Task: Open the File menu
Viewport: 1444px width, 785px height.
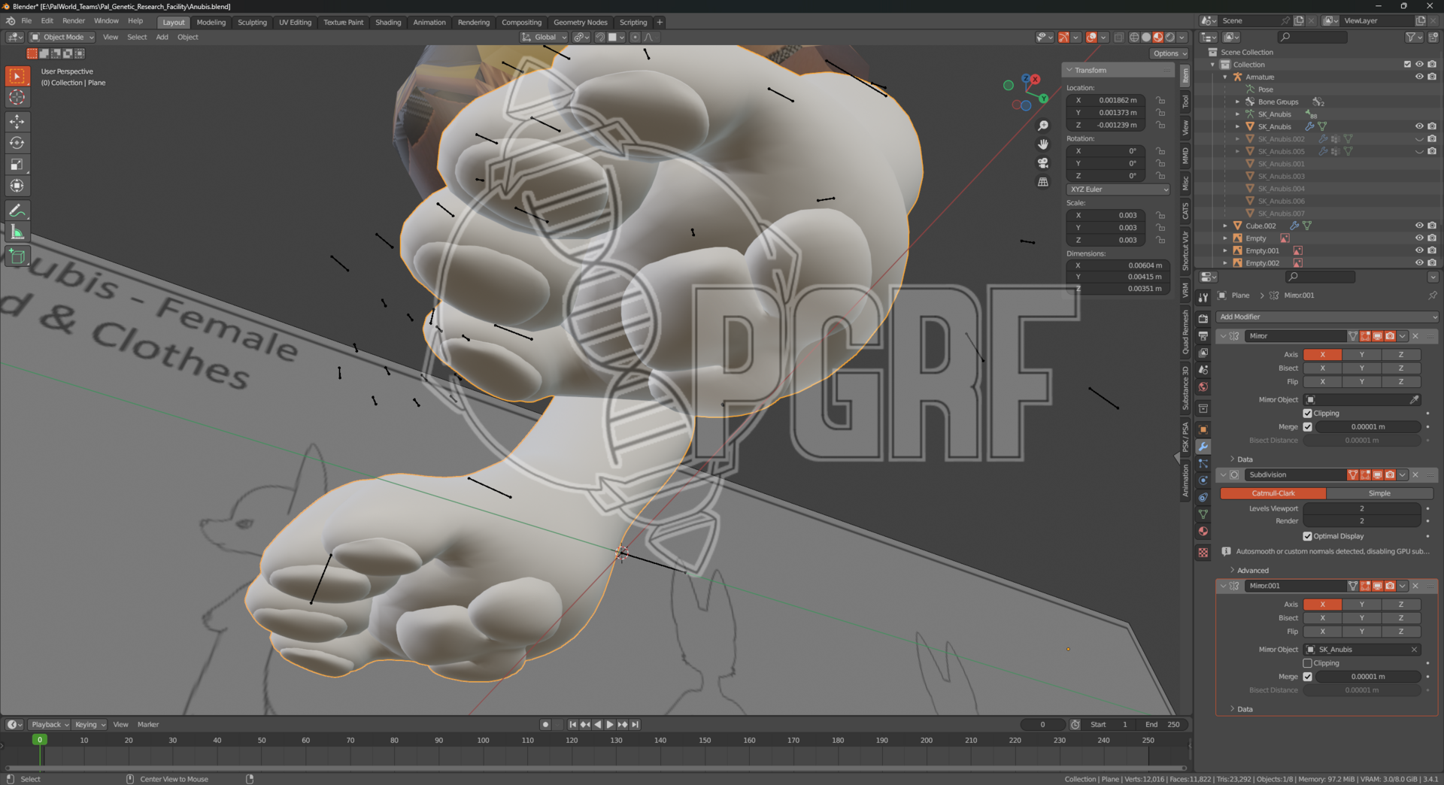Action: point(26,21)
